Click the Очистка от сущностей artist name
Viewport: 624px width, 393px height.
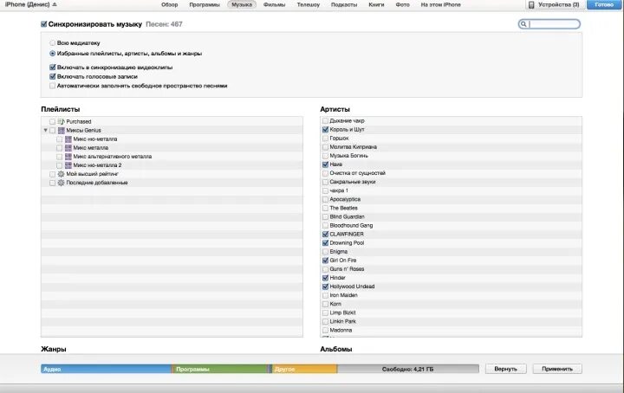tap(357, 173)
